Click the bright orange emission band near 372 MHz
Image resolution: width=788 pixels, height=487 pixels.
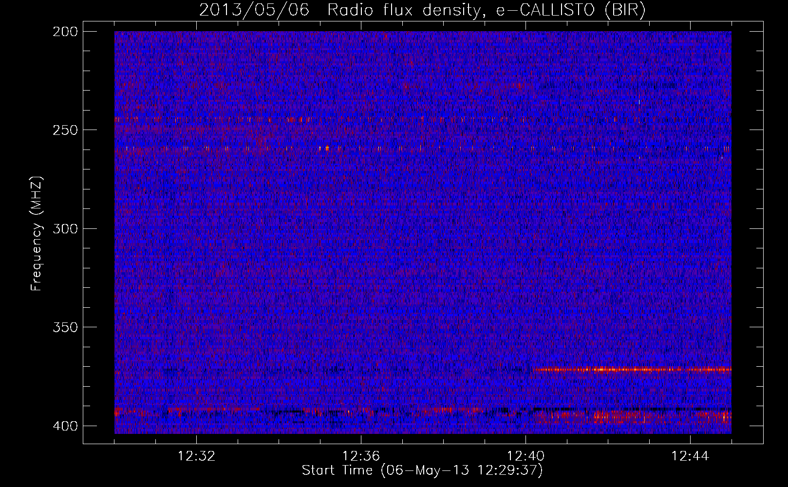coord(632,370)
